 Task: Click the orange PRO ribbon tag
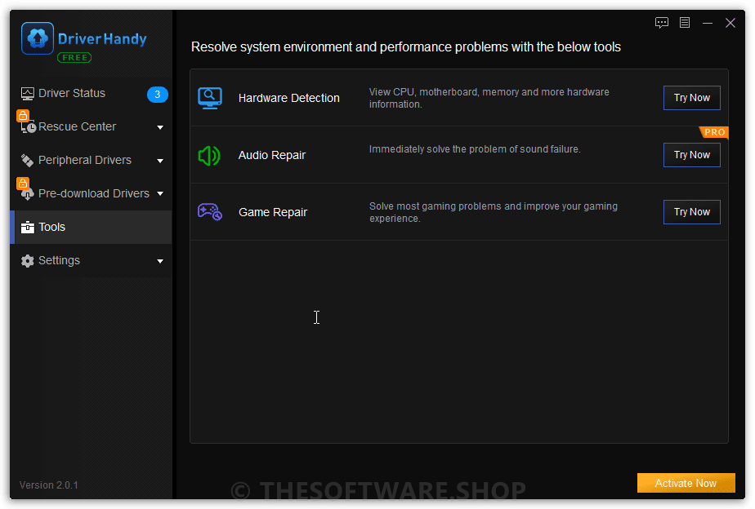click(x=714, y=132)
